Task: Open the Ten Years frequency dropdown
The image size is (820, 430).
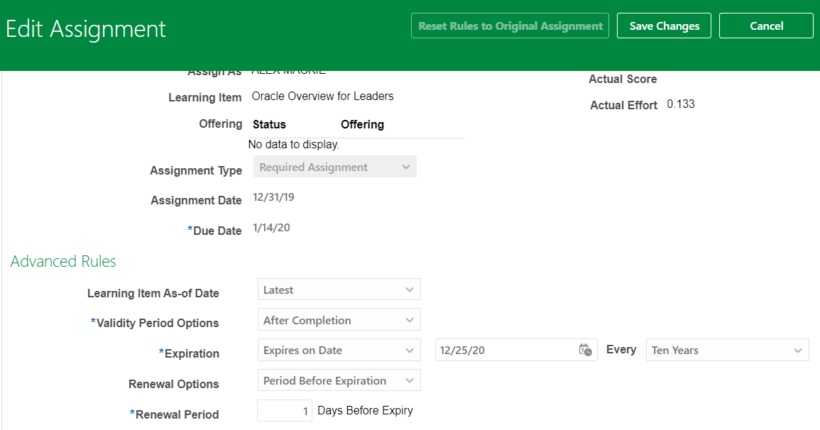Action: click(728, 350)
